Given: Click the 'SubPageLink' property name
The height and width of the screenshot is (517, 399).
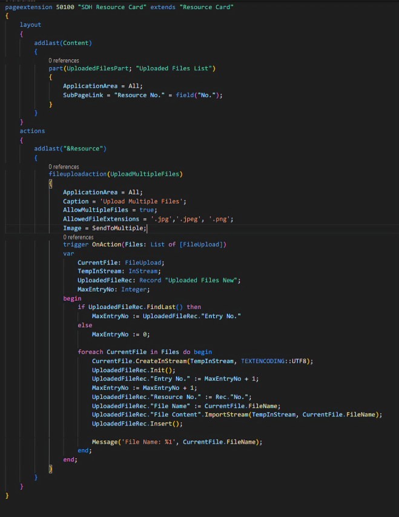Looking at the screenshot, I should [83, 95].
